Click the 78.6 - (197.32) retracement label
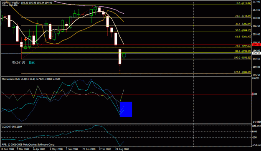The height and width of the screenshot is (151, 261). pyautogui.click(x=243, y=46)
